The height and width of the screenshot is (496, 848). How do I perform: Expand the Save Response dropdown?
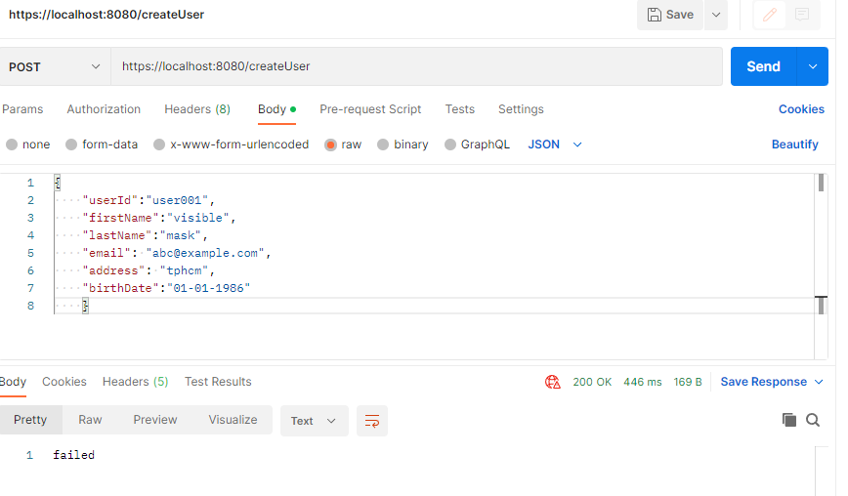click(819, 382)
